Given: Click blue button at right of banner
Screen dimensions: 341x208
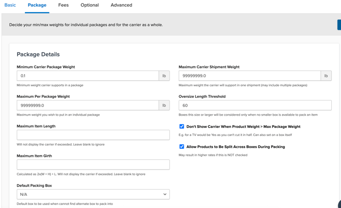Looking at the screenshot, I should pyautogui.click(x=339, y=25).
